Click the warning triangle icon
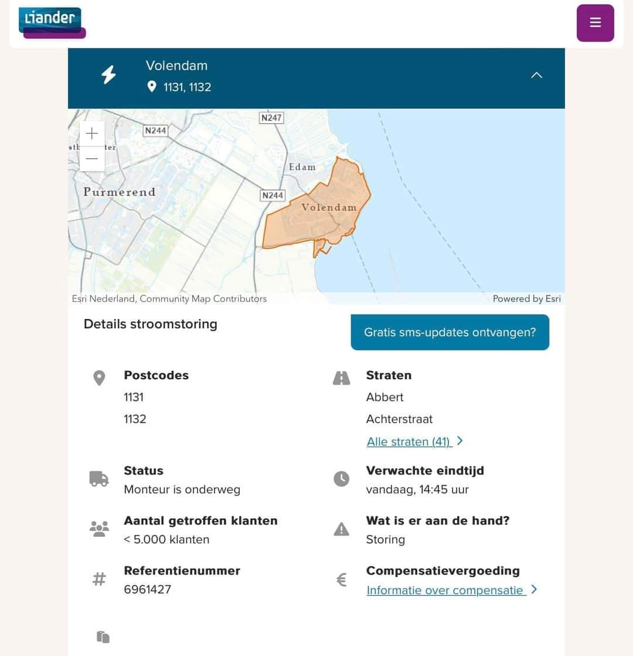This screenshot has width=633, height=656. click(341, 529)
